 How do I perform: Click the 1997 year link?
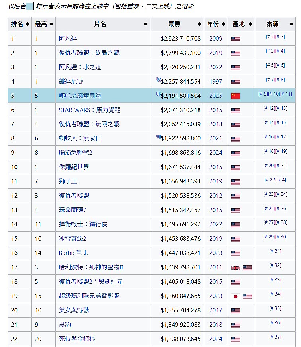[x=216, y=82]
